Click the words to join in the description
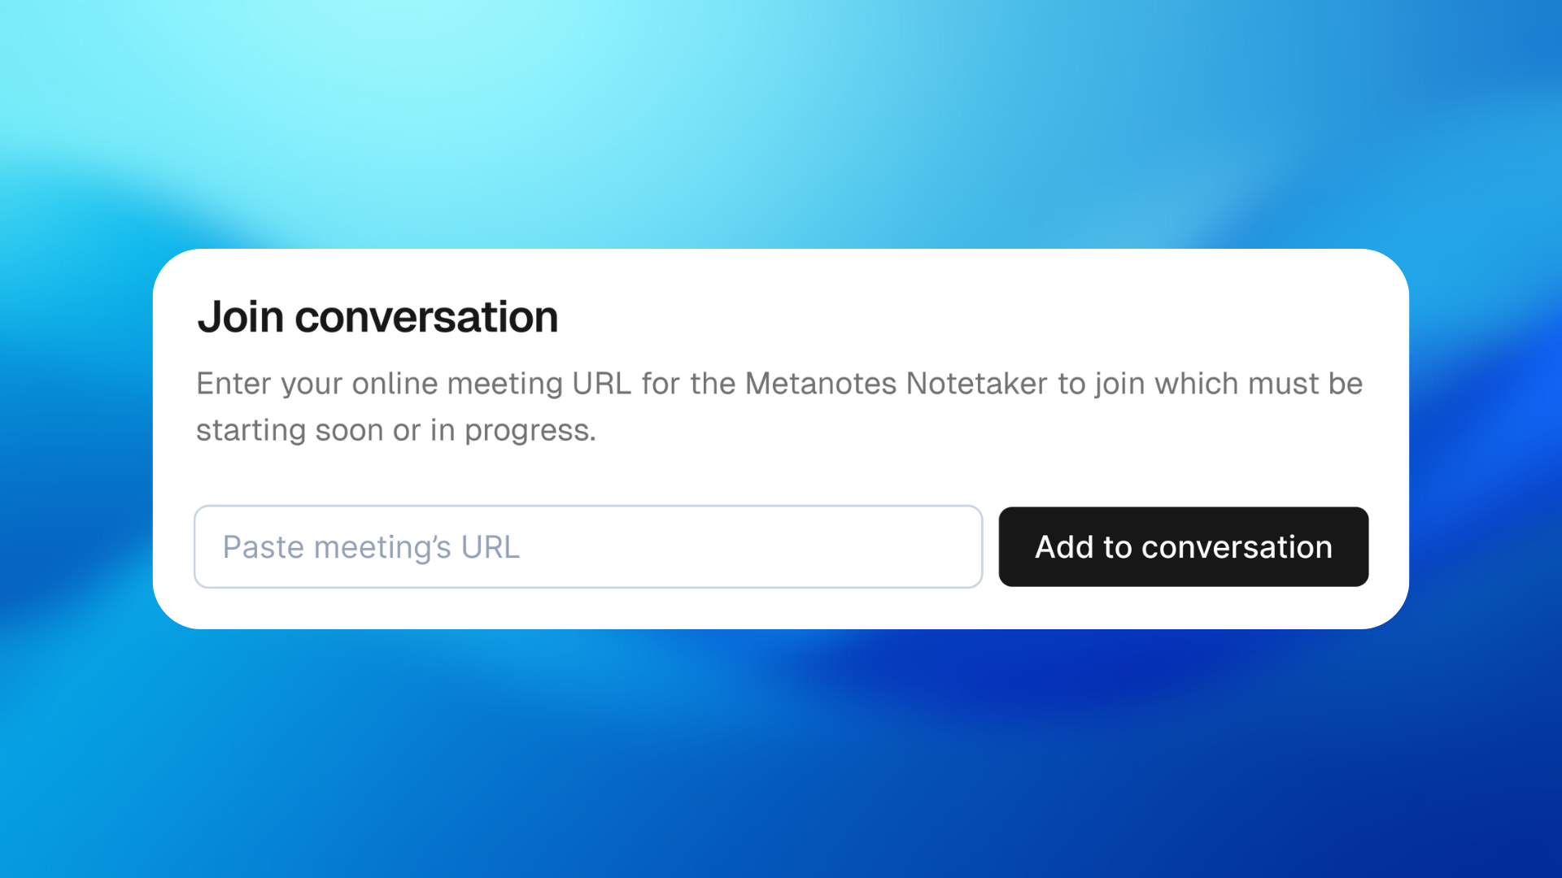 pyautogui.click(x=1101, y=383)
